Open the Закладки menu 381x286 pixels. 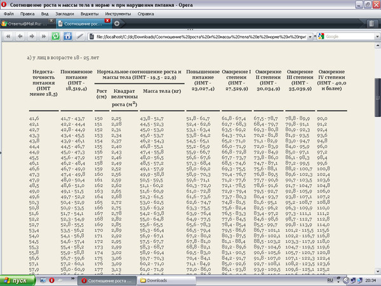65,14
